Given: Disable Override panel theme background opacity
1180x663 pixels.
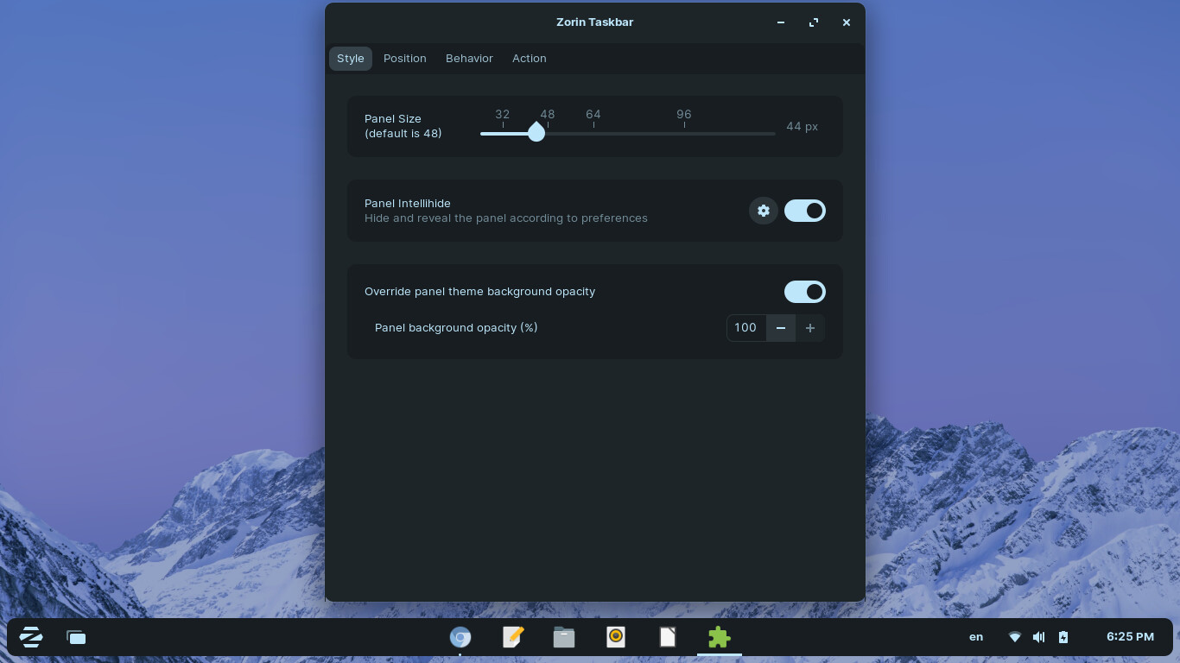Looking at the screenshot, I should pos(805,292).
